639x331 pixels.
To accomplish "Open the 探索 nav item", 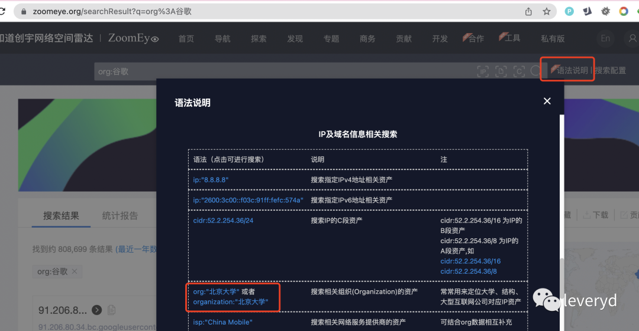I will tap(259, 38).
